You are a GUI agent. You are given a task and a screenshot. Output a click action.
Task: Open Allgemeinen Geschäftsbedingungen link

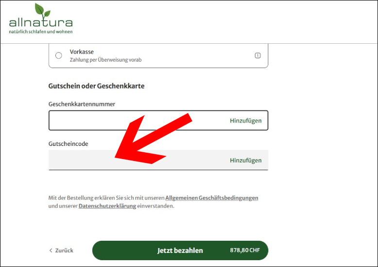(212, 198)
